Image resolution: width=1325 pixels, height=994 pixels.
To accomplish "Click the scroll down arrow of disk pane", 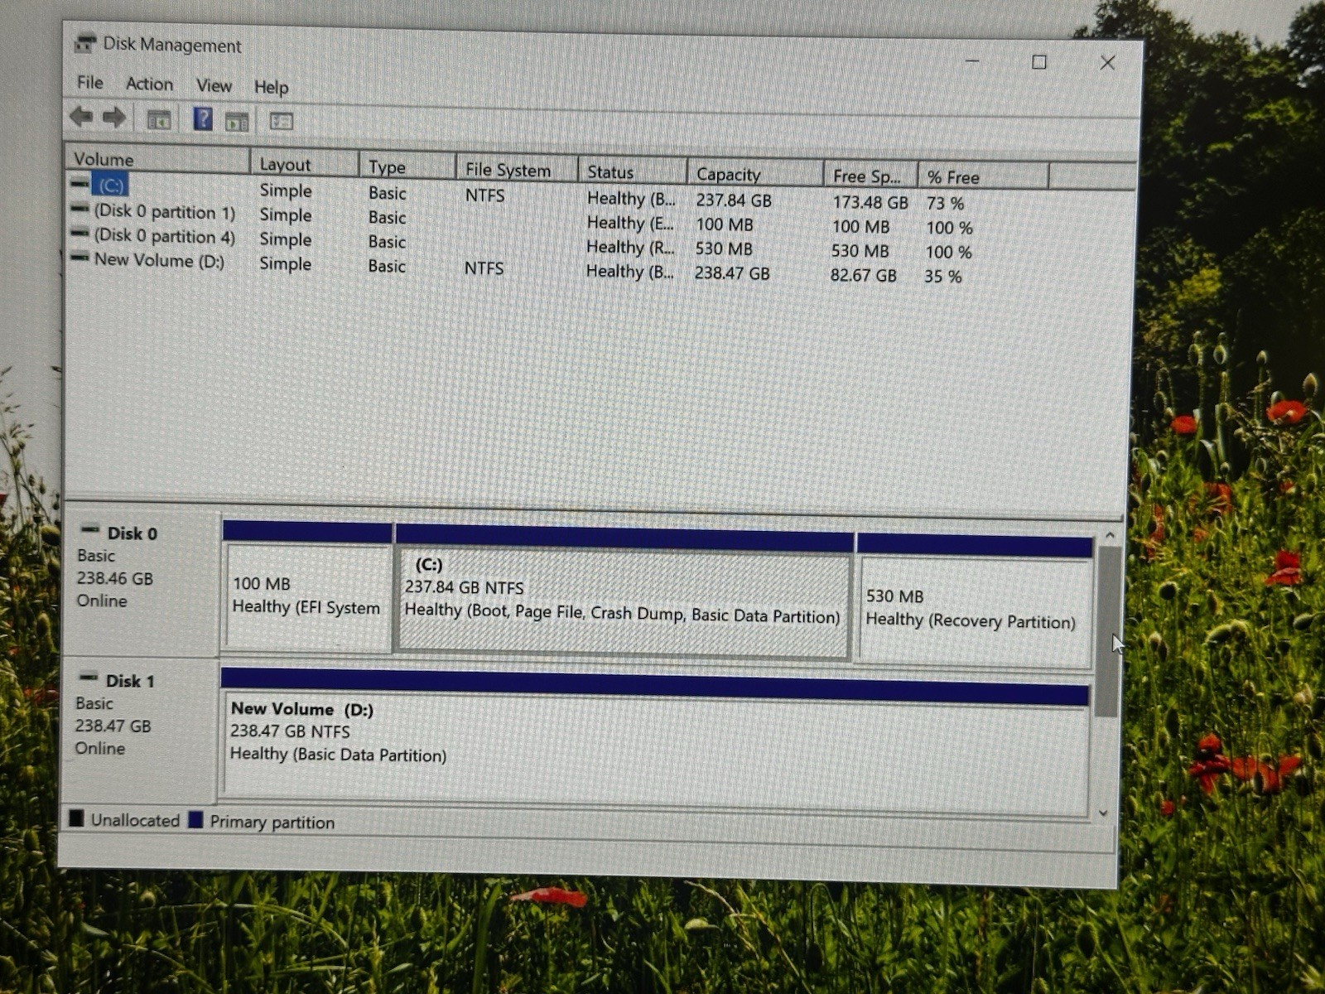I will coord(1103,813).
